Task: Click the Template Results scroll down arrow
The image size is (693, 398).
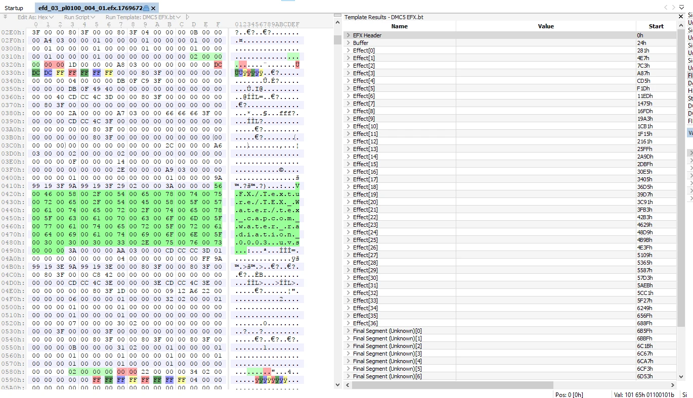Action: tap(680, 376)
